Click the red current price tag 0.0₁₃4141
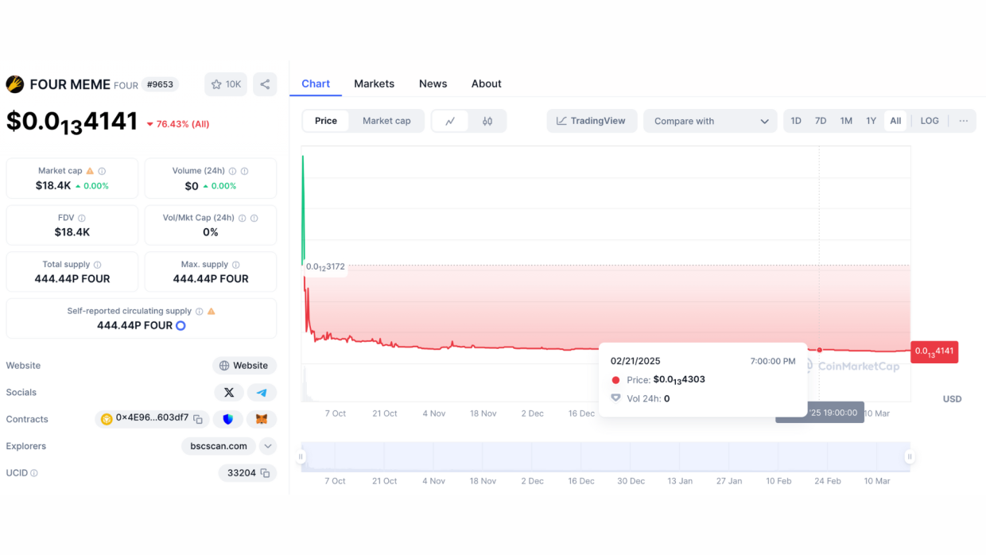 [934, 351]
